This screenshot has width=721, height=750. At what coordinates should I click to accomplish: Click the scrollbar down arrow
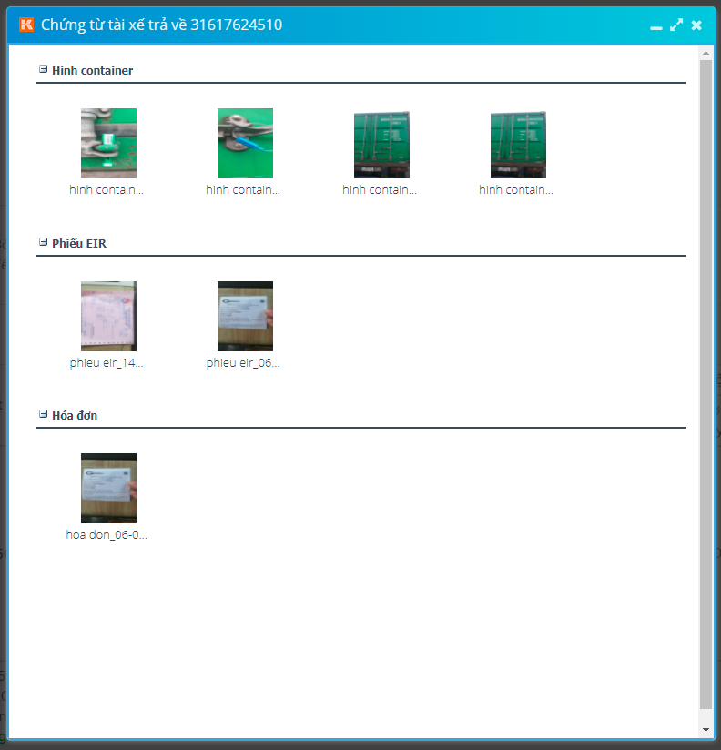706,730
